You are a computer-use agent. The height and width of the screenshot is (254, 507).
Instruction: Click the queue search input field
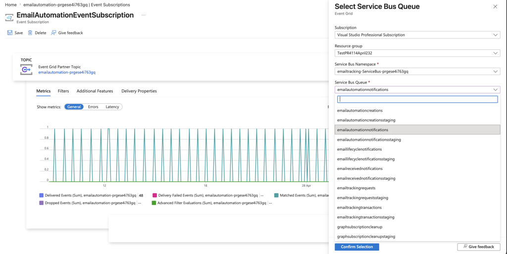[x=417, y=99]
